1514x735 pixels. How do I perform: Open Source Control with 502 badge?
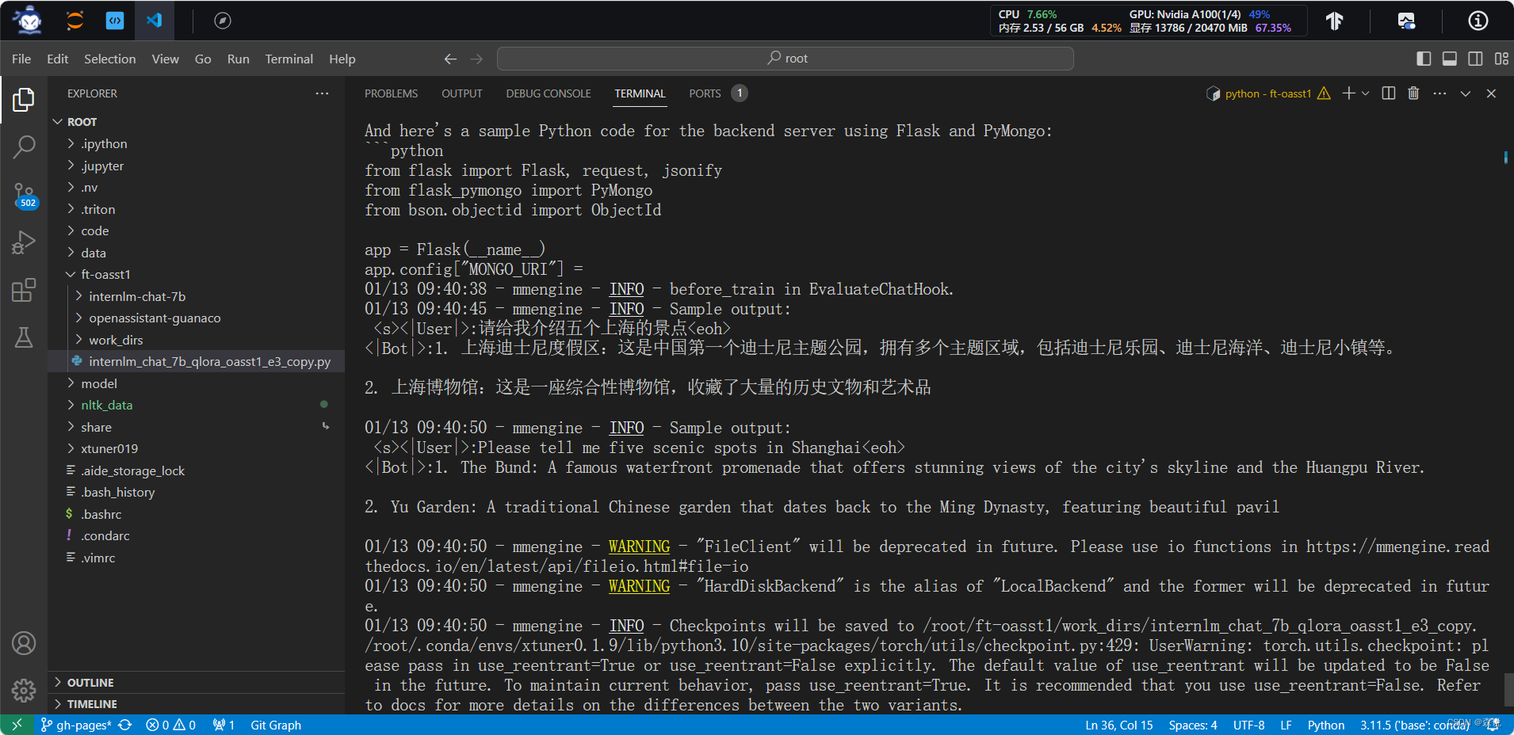(24, 195)
